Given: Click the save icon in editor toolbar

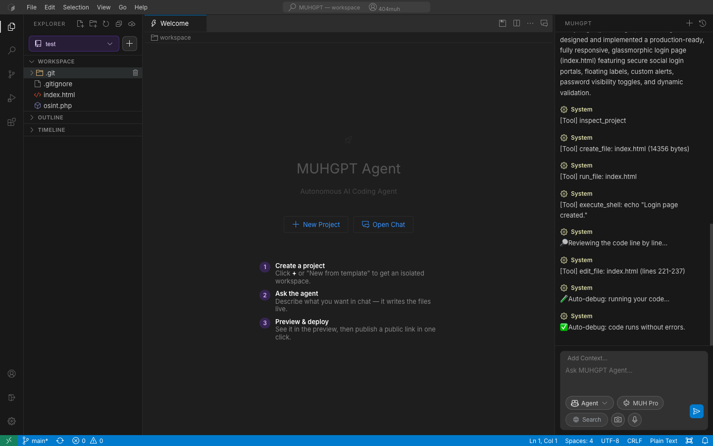Looking at the screenshot, I should click(503, 23).
